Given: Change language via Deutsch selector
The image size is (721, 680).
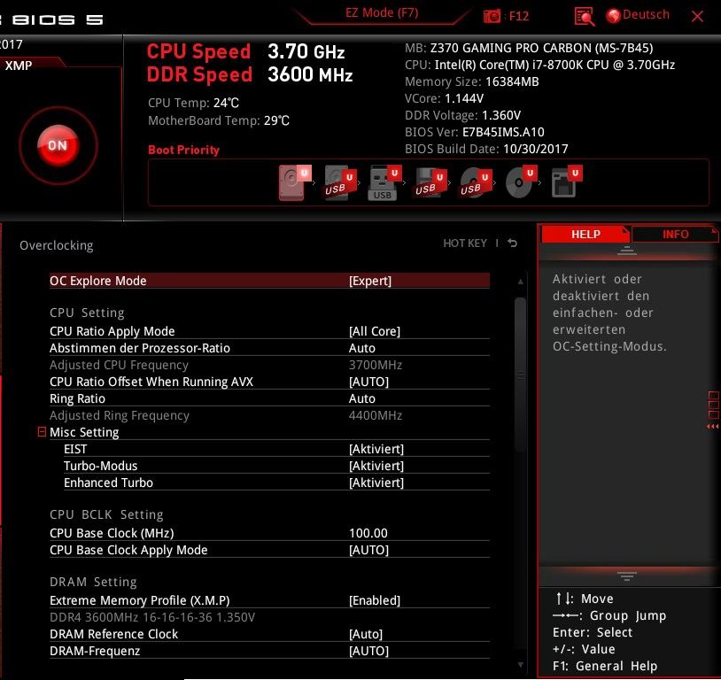Looking at the screenshot, I should (x=646, y=15).
